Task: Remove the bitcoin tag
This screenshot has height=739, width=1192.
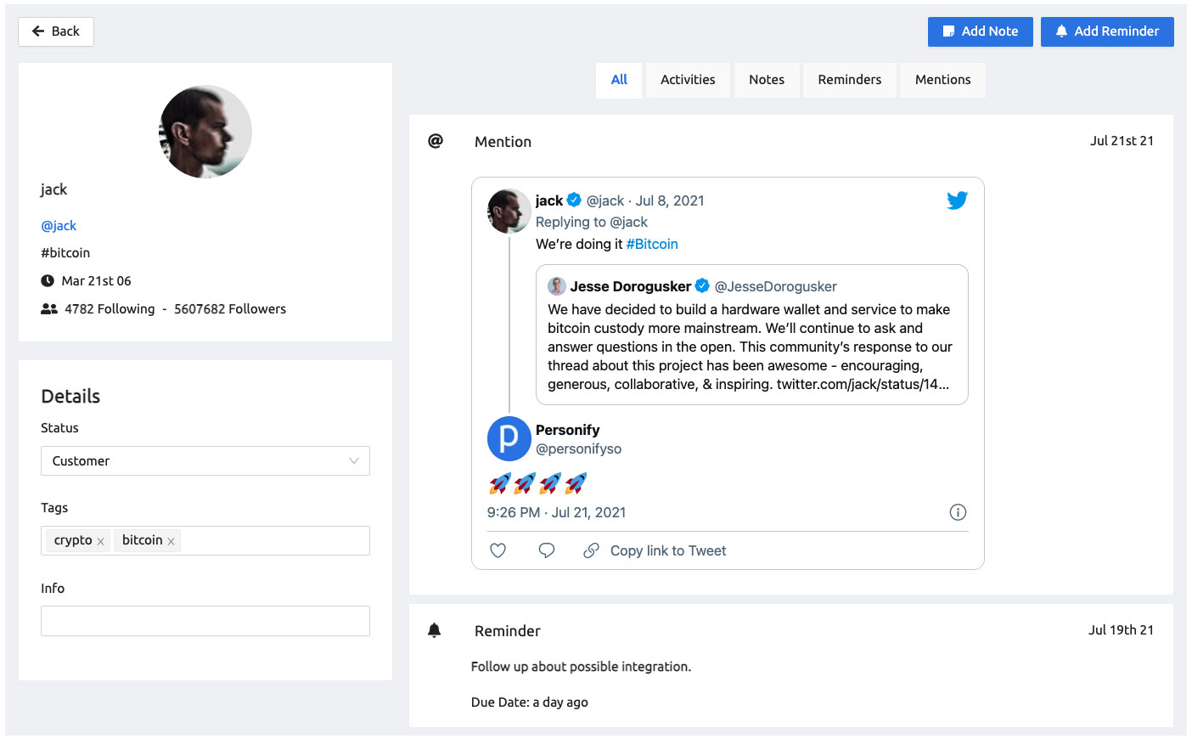Action: tap(171, 541)
